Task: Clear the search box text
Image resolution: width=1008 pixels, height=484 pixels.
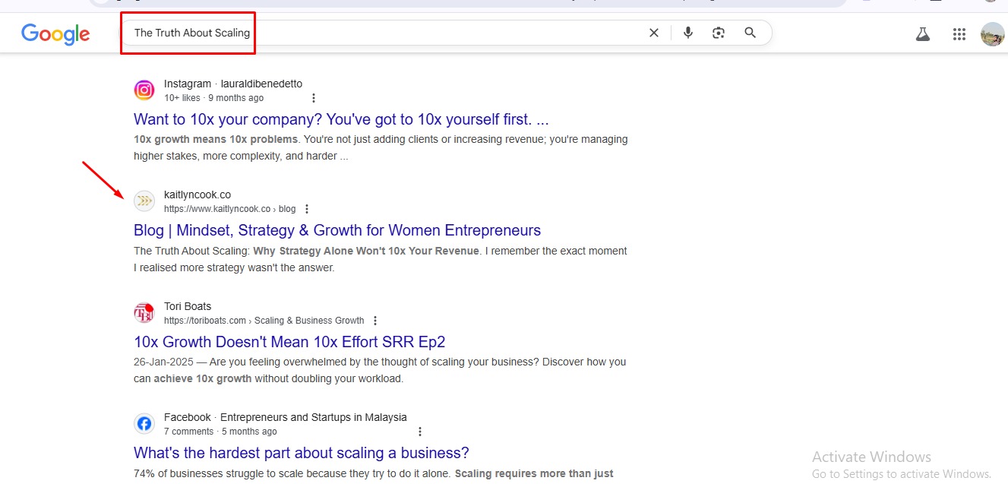Action: (x=653, y=33)
